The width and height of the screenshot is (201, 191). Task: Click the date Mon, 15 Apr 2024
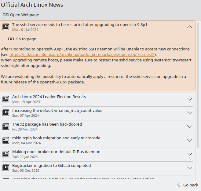coord(26,102)
